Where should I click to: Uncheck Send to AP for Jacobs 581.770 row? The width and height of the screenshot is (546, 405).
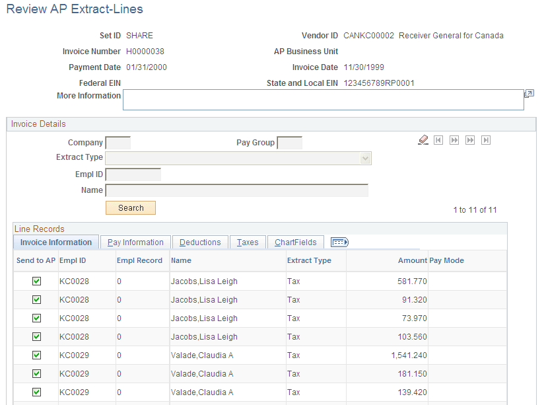(x=36, y=281)
